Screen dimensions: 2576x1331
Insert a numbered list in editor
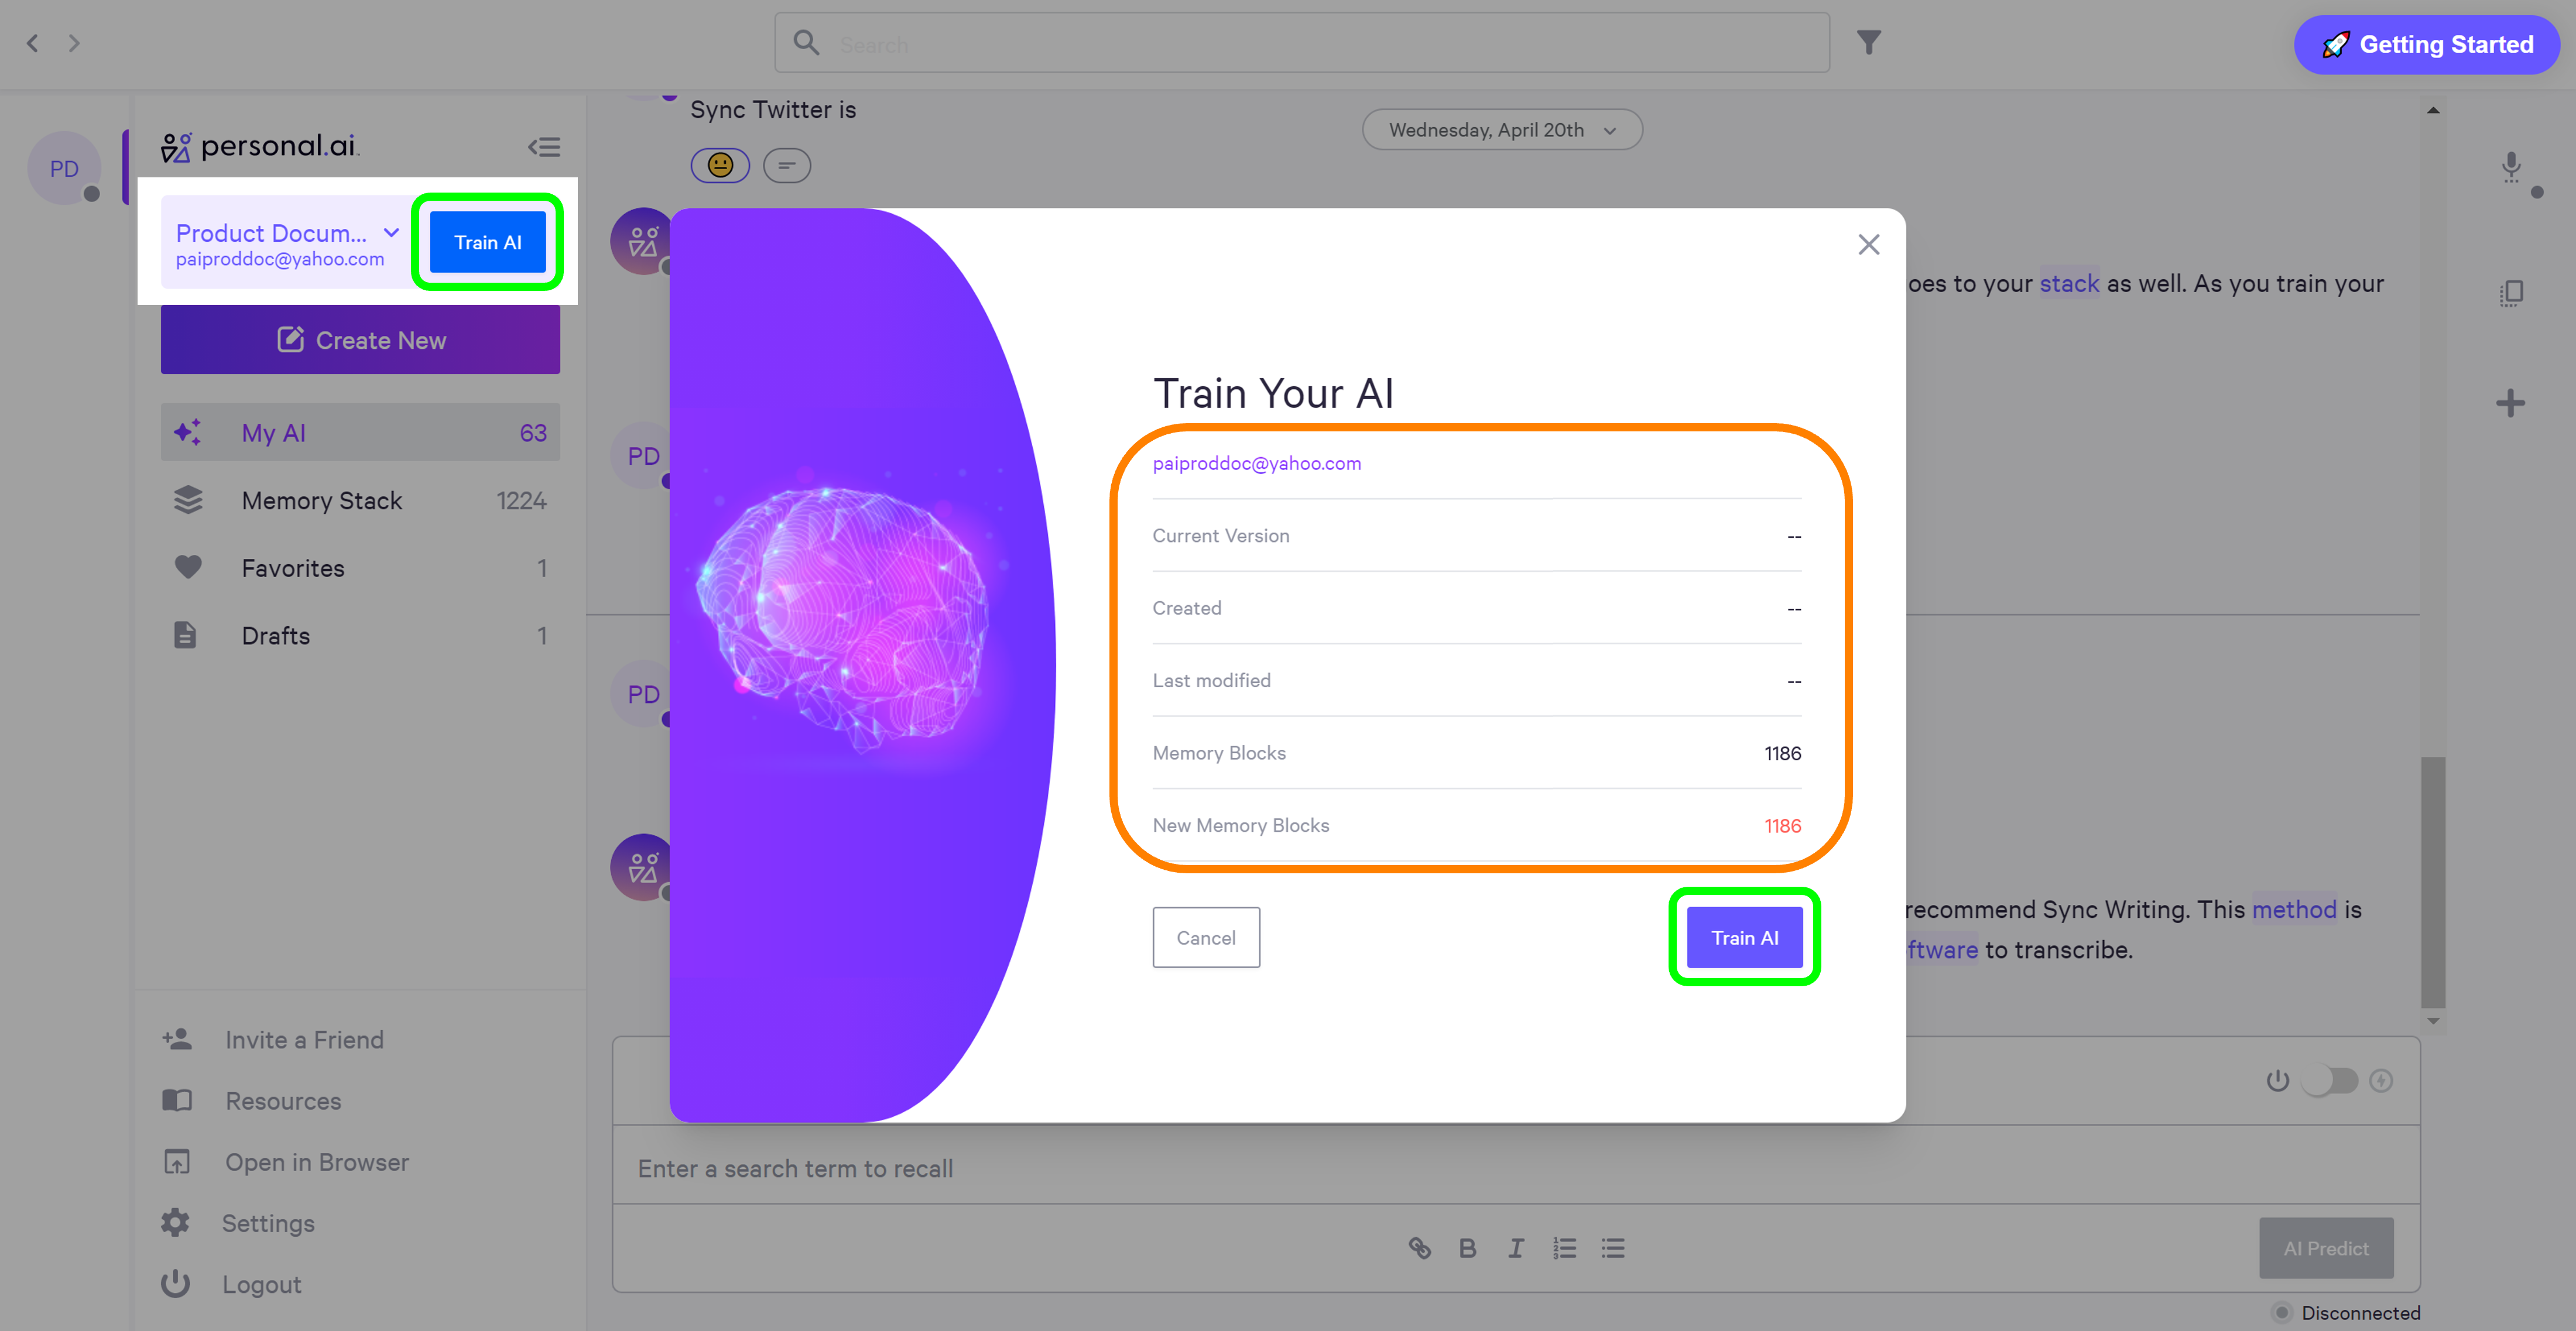1564,1248
